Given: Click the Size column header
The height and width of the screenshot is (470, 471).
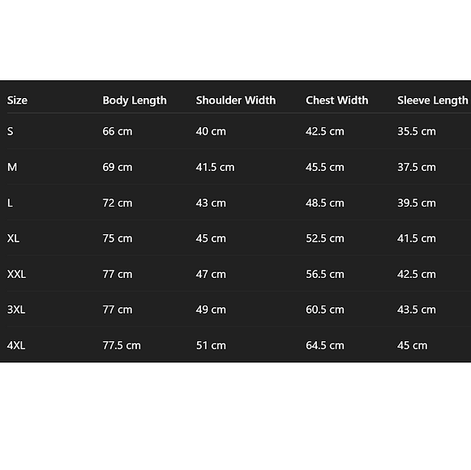Looking at the screenshot, I should click(17, 100).
